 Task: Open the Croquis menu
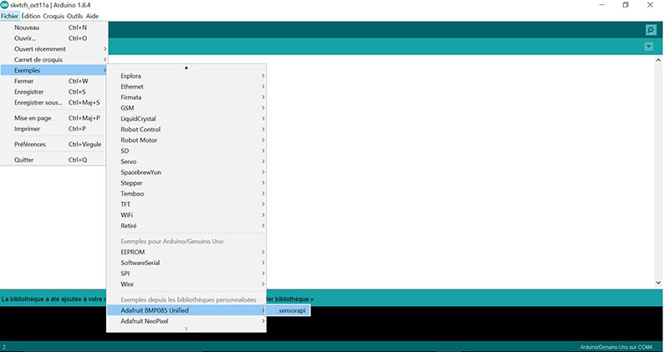point(54,16)
